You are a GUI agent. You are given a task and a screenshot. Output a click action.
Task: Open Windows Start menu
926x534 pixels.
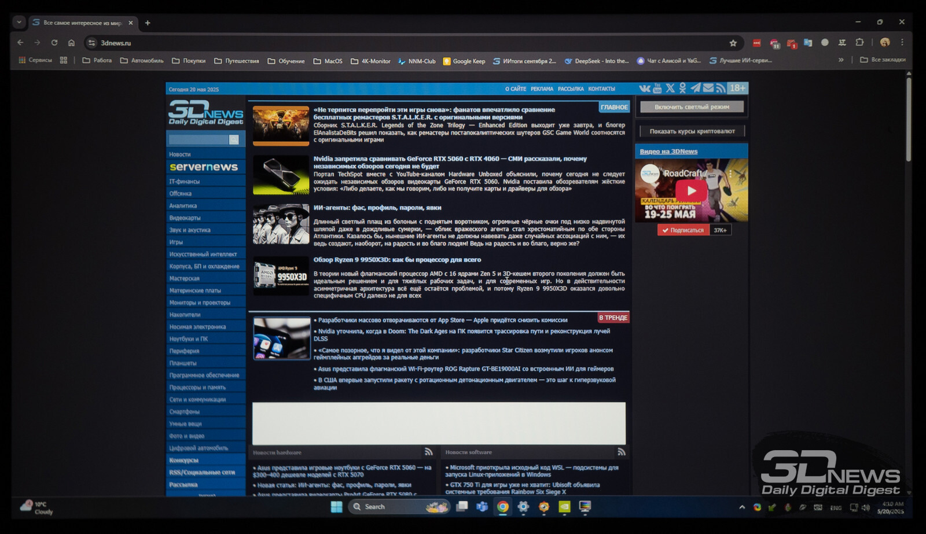click(x=336, y=507)
